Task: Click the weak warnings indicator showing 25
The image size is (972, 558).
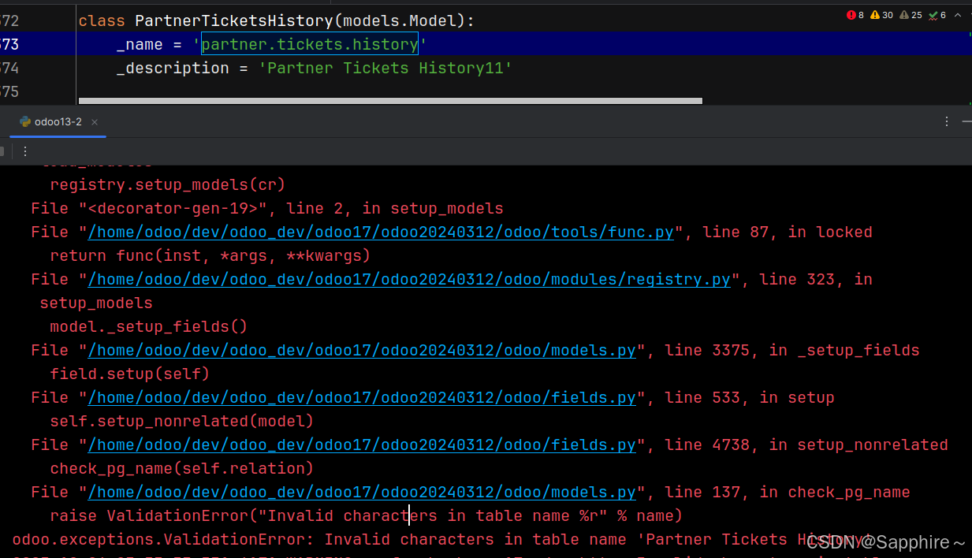Action: pos(911,15)
